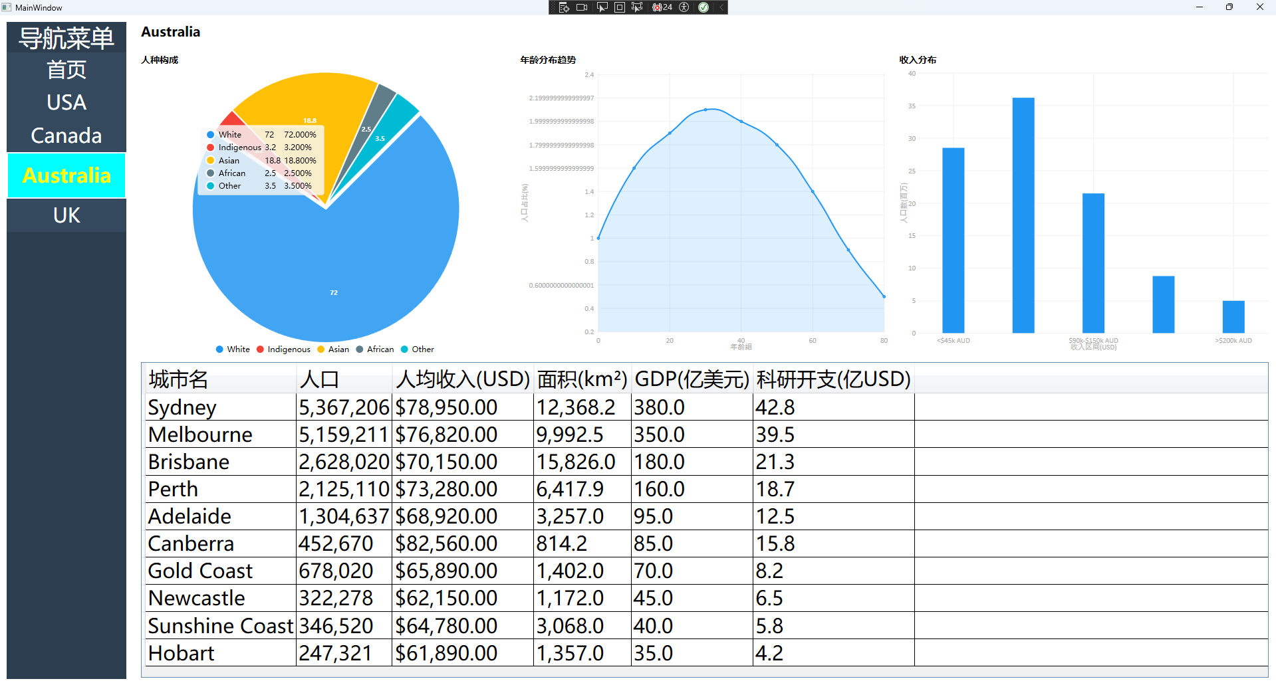Click Sunshine Coast GDP 40.0 cell
This screenshot has height=683, width=1276.
click(692, 626)
